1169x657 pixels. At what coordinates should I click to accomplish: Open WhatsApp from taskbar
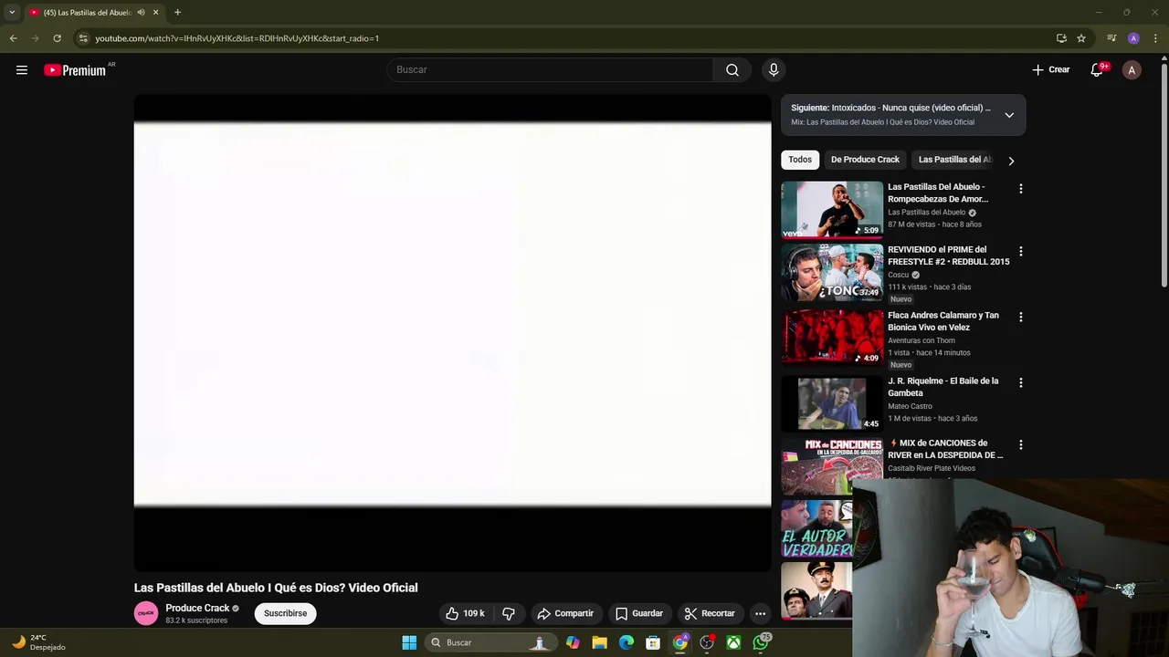coord(761,642)
